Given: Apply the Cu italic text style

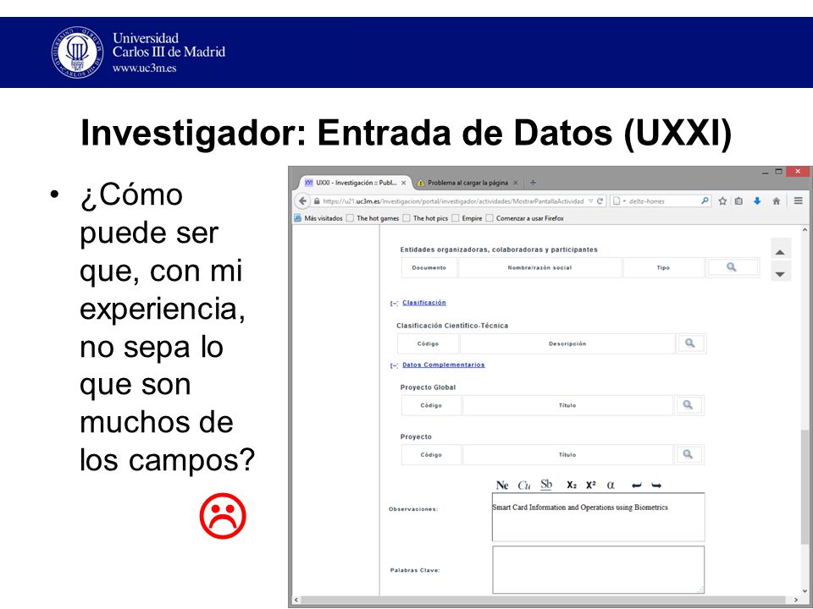Looking at the screenshot, I should [523, 486].
